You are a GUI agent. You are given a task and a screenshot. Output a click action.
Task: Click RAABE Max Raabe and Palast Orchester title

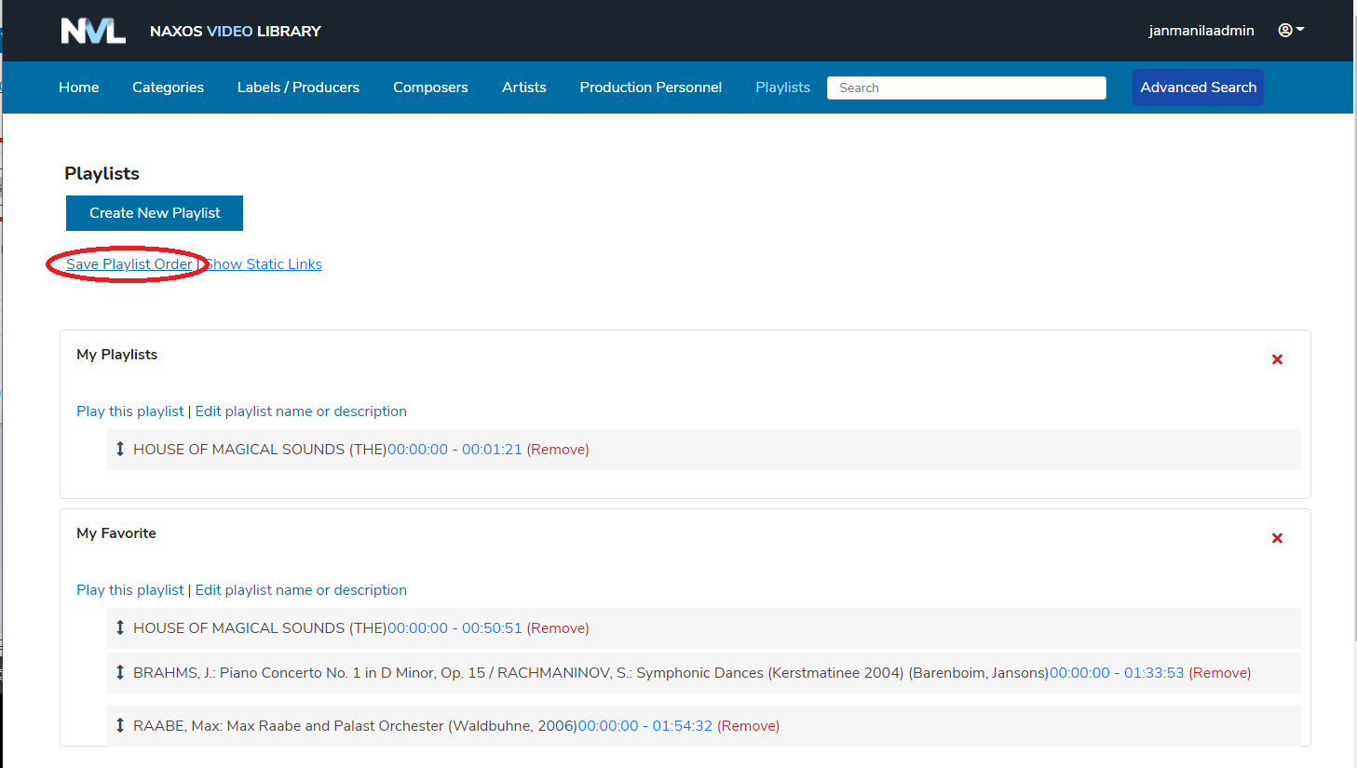tap(355, 726)
